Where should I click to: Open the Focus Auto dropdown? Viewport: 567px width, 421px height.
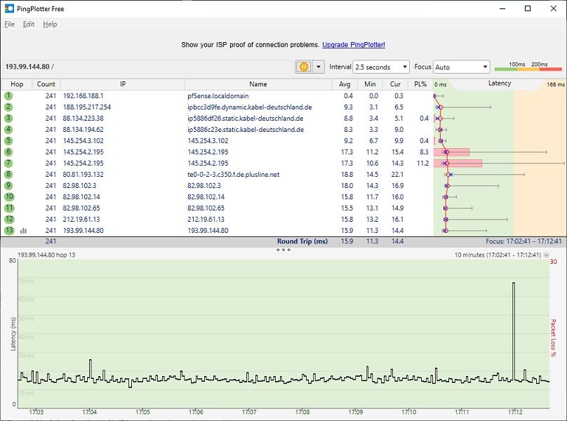tap(461, 67)
